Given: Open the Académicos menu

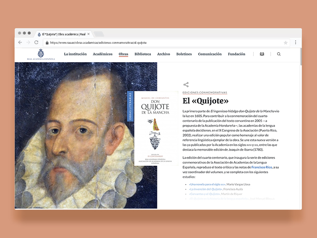Looking at the screenshot, I should (102, 54).
